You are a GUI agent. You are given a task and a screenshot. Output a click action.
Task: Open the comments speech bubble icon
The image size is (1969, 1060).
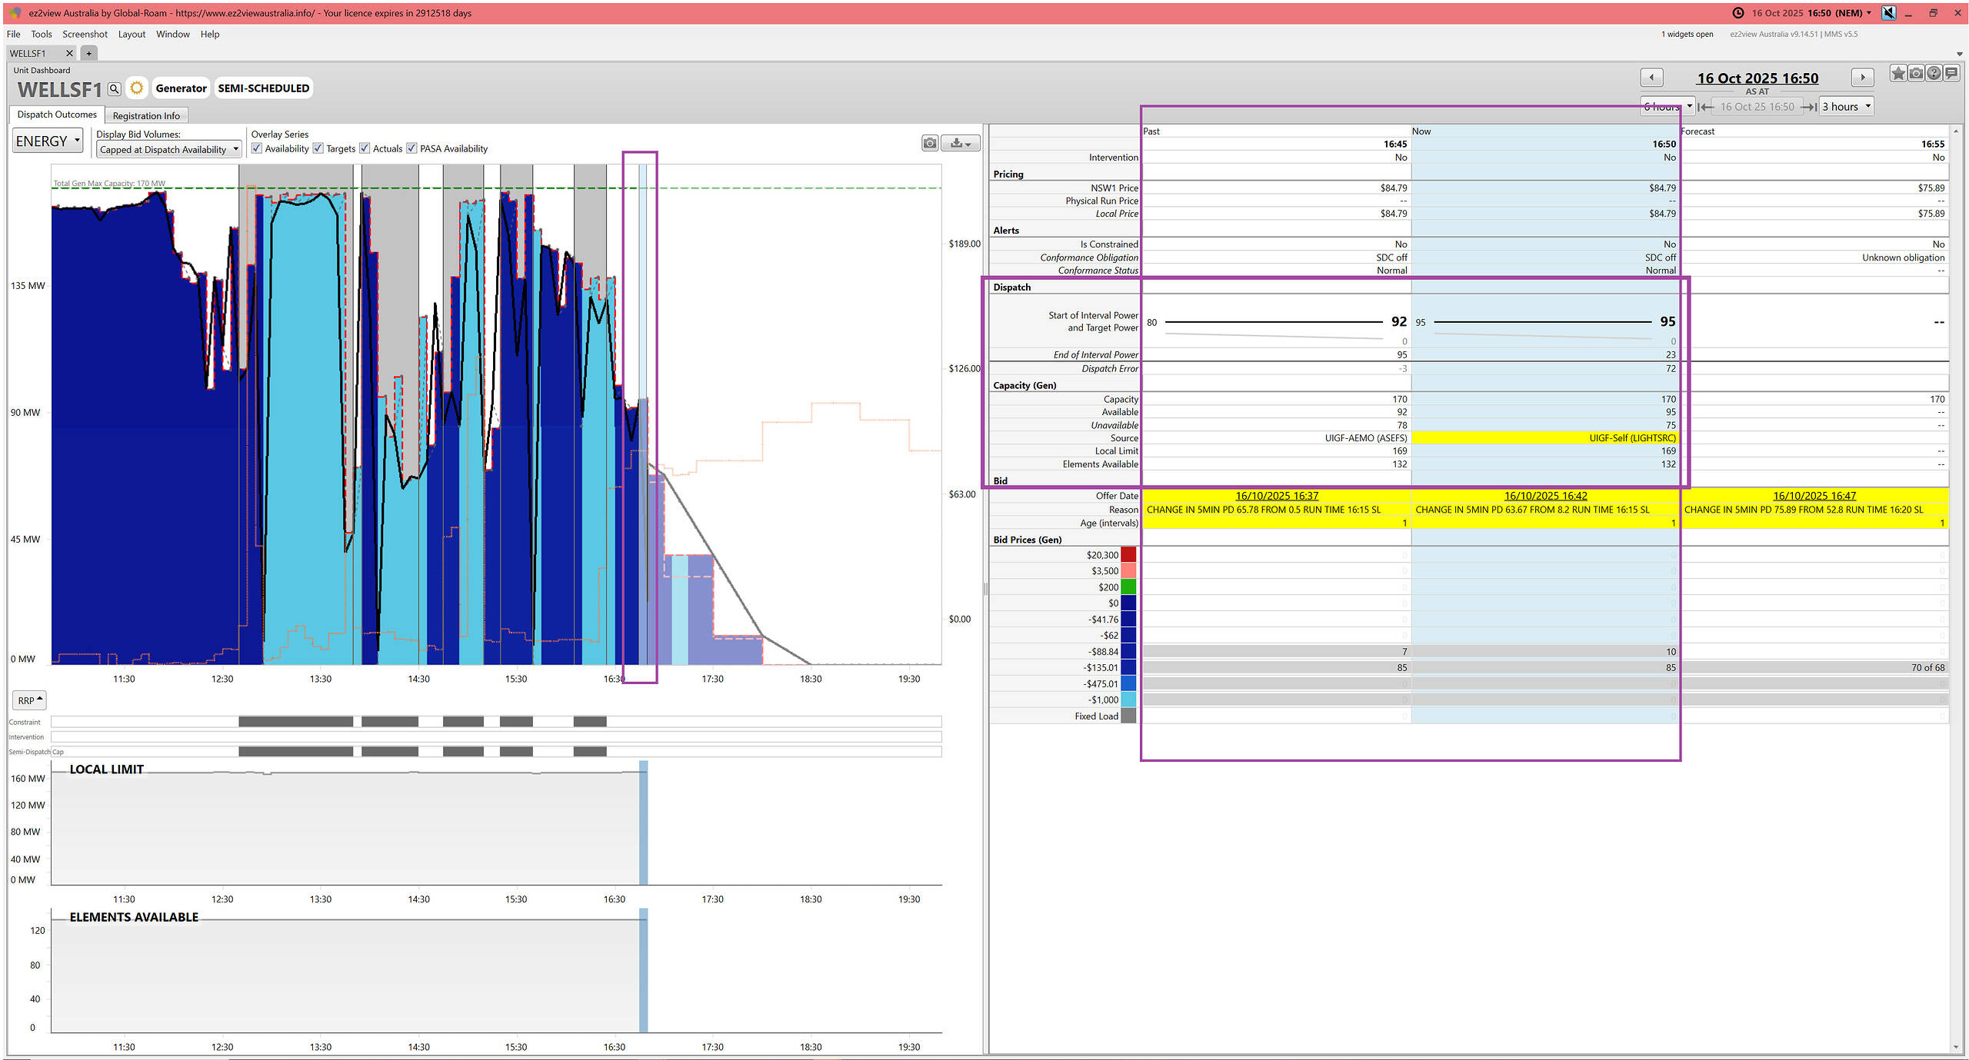coord(1951,74)
